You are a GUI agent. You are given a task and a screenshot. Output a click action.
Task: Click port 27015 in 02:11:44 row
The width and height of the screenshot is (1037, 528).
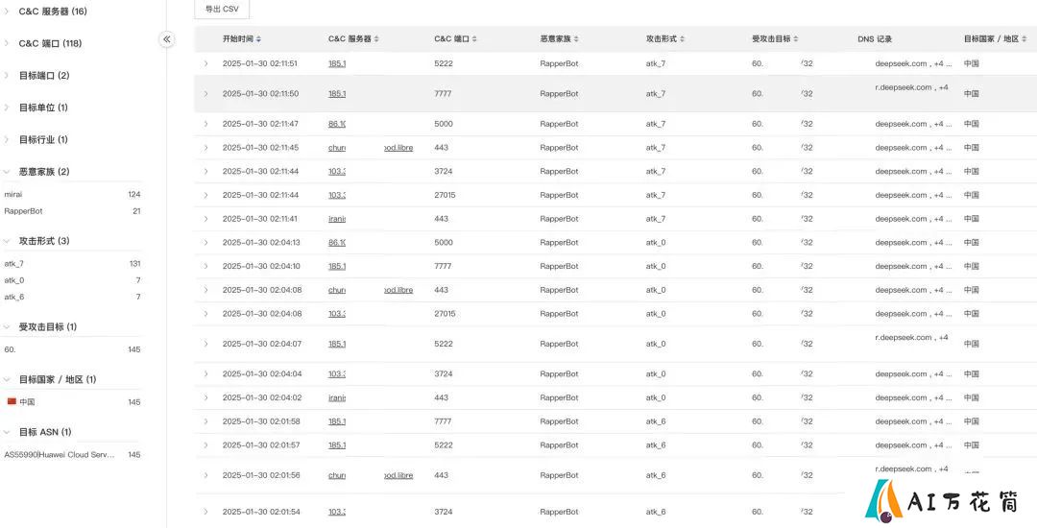tap(446, 195)
